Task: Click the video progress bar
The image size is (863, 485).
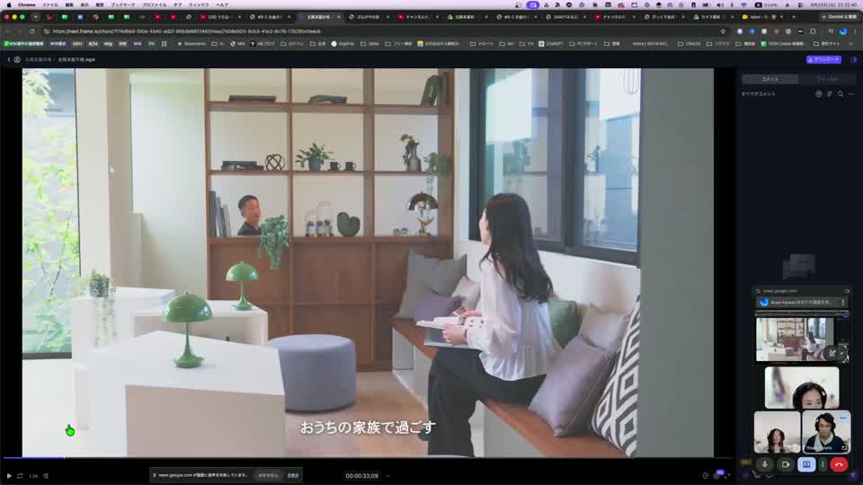Action: tap(368, 457)
